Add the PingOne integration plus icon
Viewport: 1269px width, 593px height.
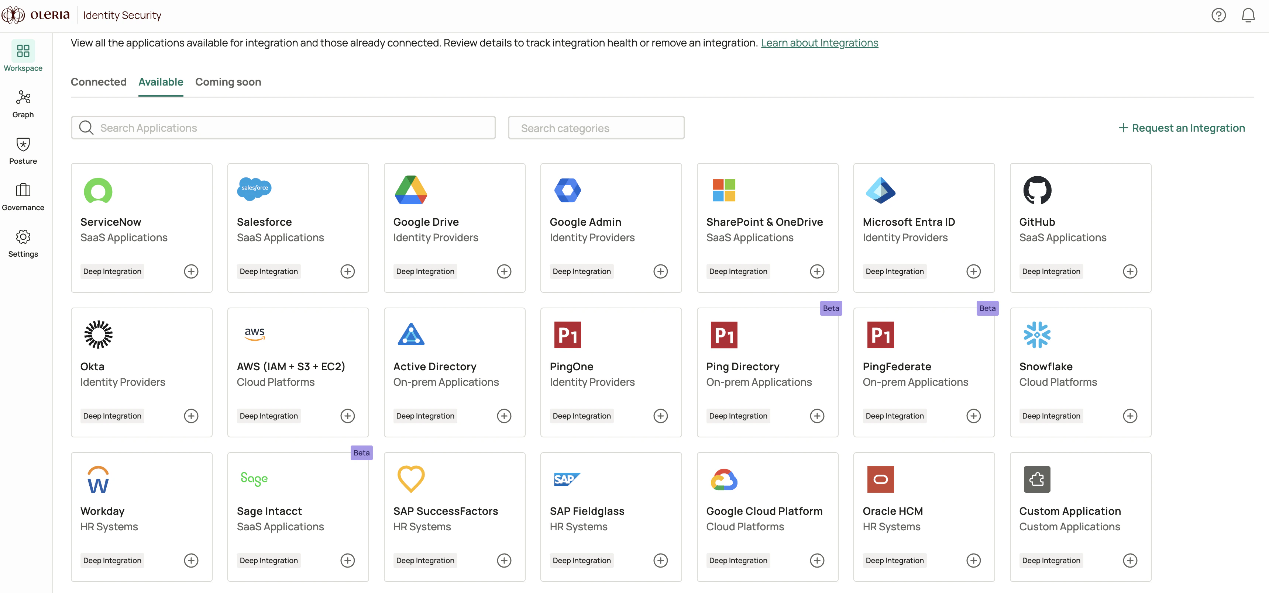click(x=661, y=416)
